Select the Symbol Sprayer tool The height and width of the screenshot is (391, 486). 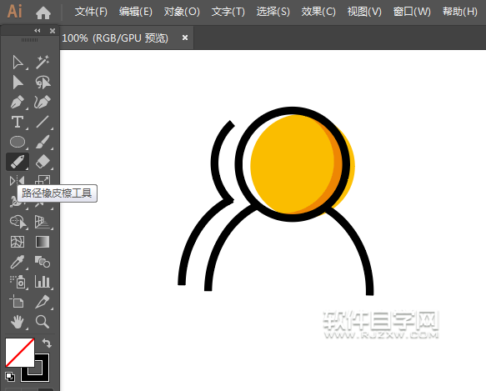pos(18,282)
